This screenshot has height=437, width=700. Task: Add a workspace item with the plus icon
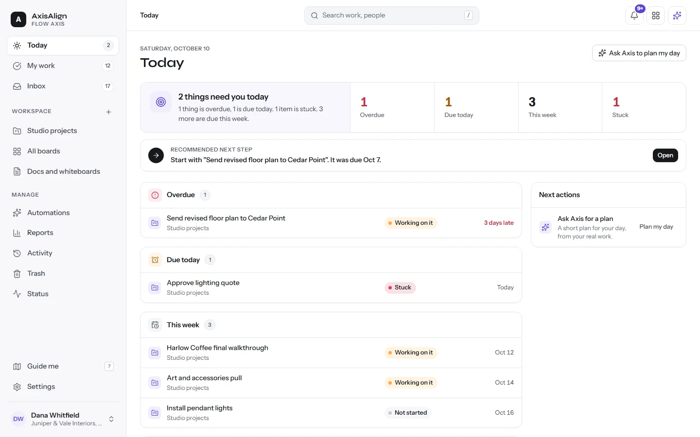(x=109, y=112)
